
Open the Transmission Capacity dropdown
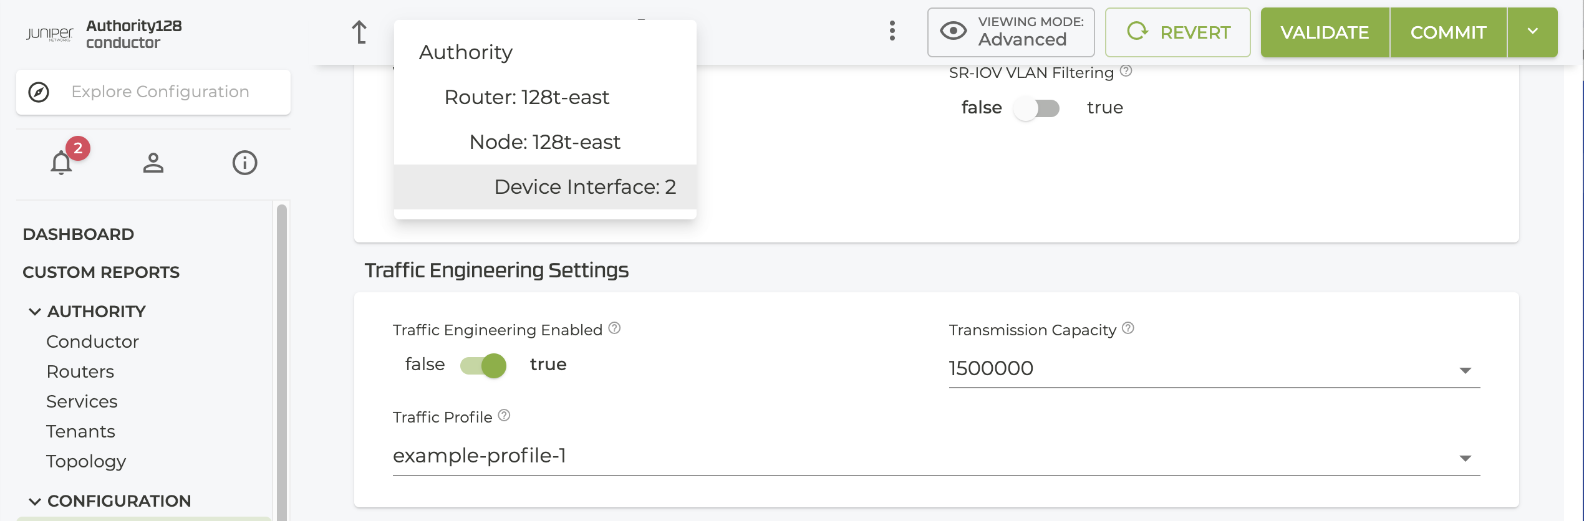coord(1465,370)
